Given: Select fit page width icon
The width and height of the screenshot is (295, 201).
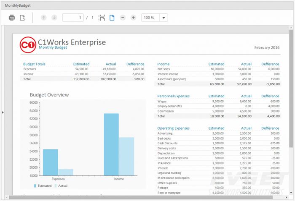Looking at the screenshot, I should click(102, 18).
